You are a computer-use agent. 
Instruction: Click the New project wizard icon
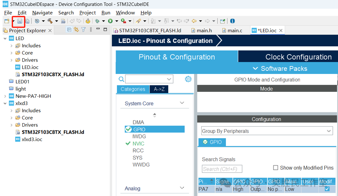click(7, 21)
